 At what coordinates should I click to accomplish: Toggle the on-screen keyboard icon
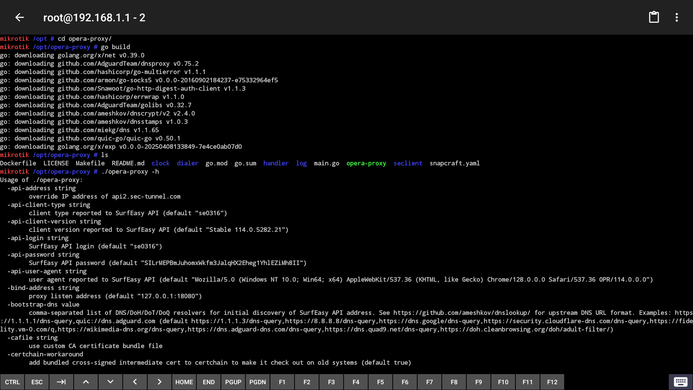680,382
